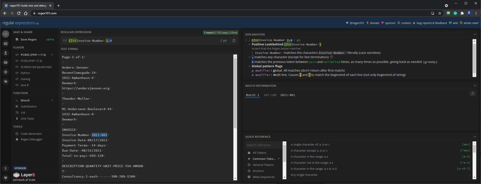
Task: Collapse the Quick Reference panel
Action: click(x=475, y=137)
